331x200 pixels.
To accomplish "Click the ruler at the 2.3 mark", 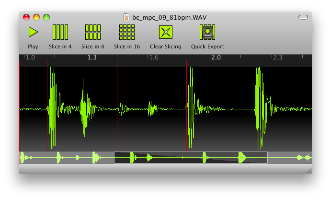I will point(277,58).
